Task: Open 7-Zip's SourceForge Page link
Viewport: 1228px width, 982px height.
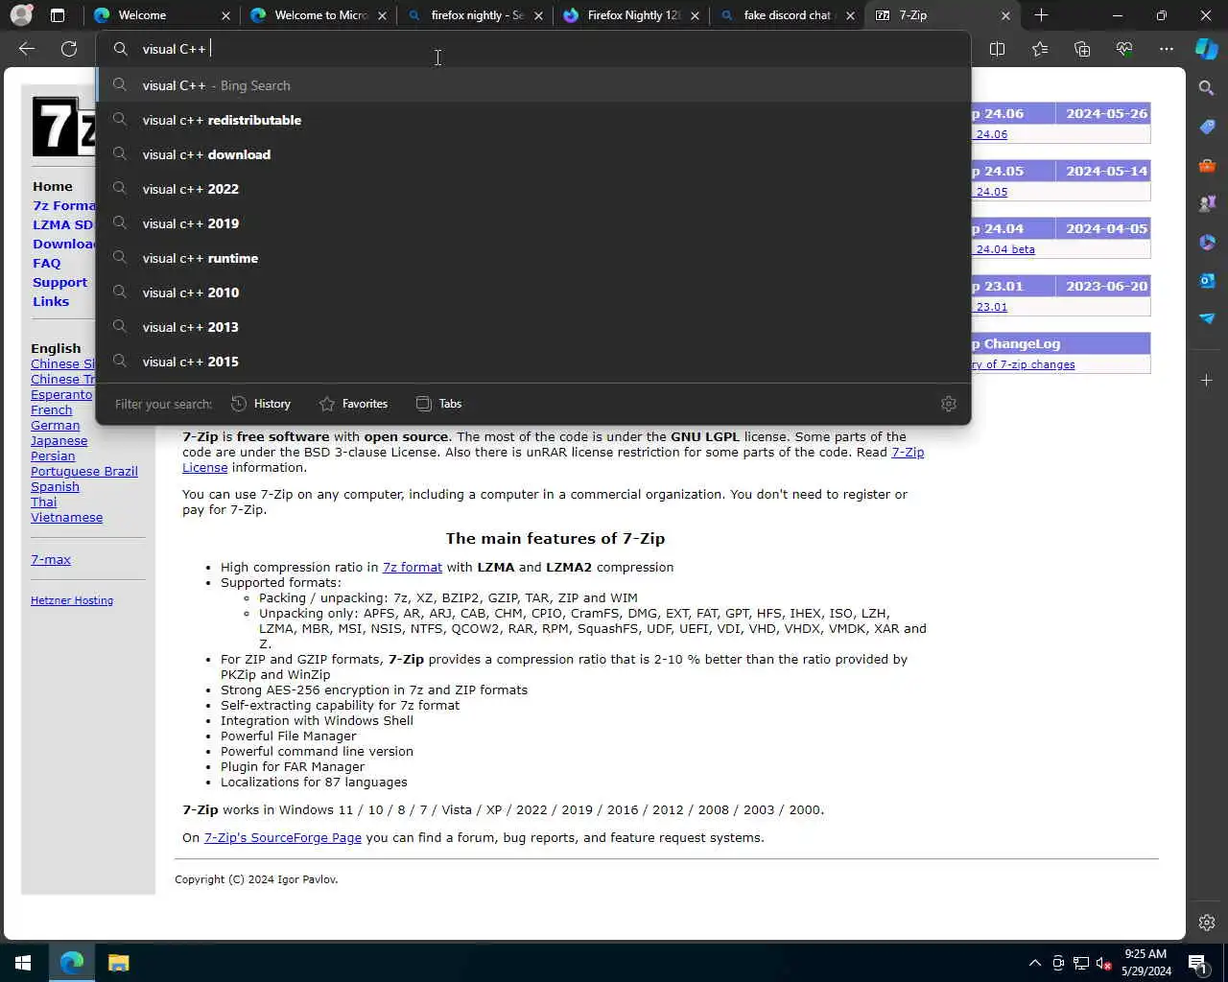Action: pos(283,837)
